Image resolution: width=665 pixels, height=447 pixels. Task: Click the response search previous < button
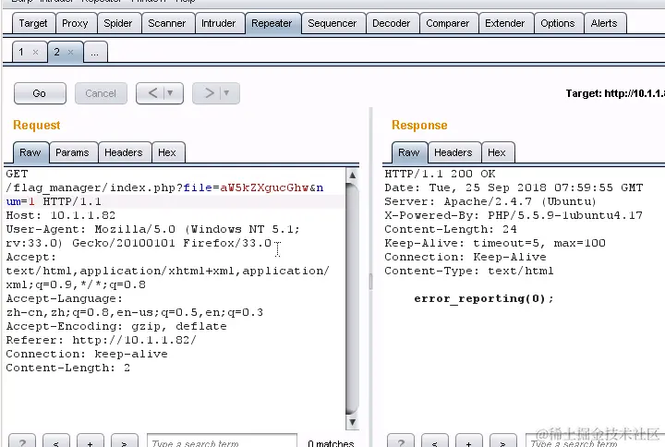point(435,441)
